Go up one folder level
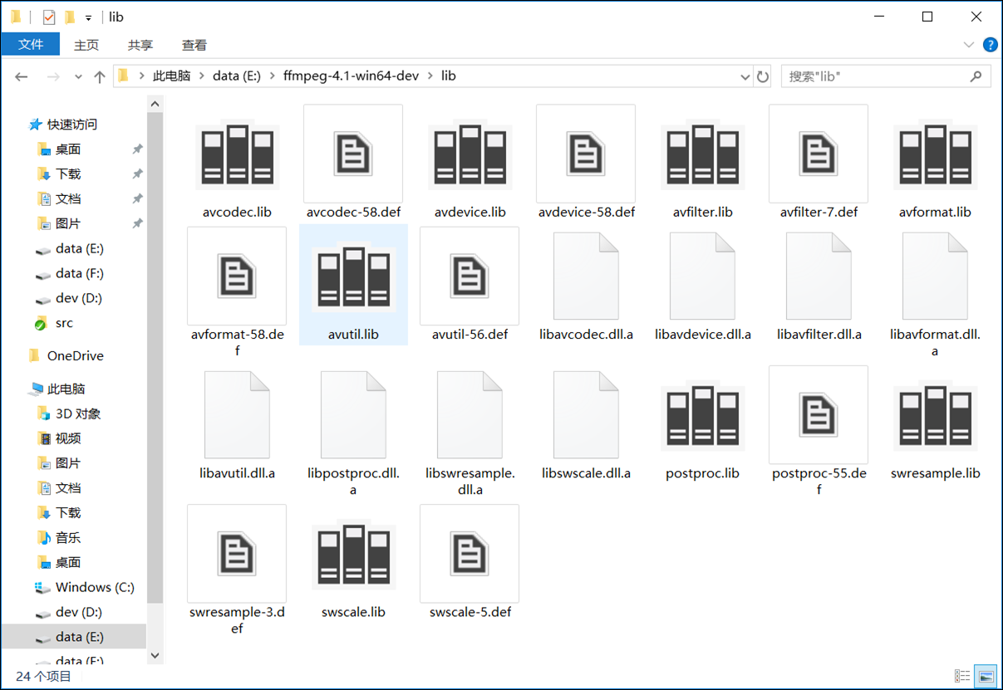Screen dimensions: 1003x690 coord(100,76)
